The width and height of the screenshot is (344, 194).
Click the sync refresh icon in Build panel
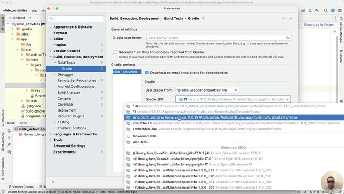coord(9,130)
